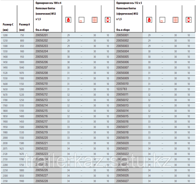Select size A value 1040

point(21,68)
